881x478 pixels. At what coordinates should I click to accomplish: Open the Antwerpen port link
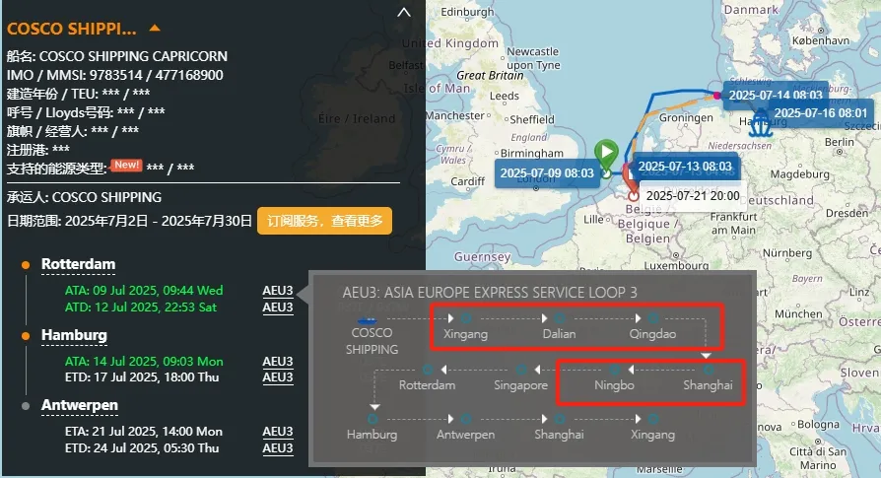(80, 405)
